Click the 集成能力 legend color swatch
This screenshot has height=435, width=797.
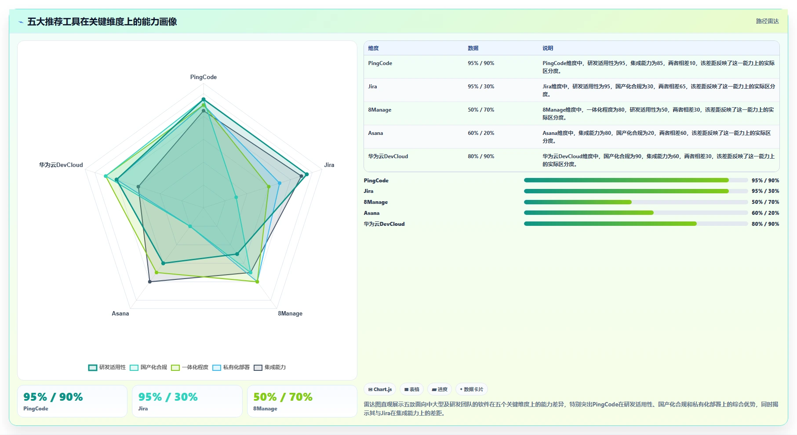[258, 368]
